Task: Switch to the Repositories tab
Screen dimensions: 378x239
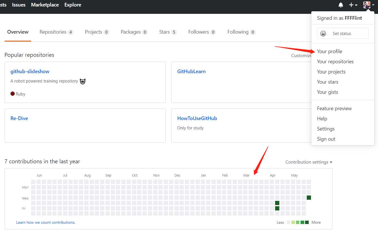Action: tap(56, 32)
